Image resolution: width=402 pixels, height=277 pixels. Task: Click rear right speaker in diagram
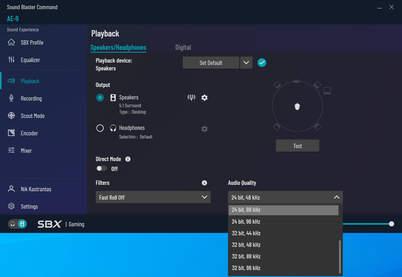point(318,127)
